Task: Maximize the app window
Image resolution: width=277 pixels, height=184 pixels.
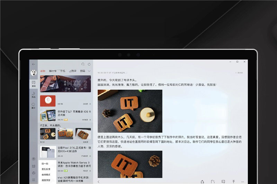Action: click(x=237, y=62)
